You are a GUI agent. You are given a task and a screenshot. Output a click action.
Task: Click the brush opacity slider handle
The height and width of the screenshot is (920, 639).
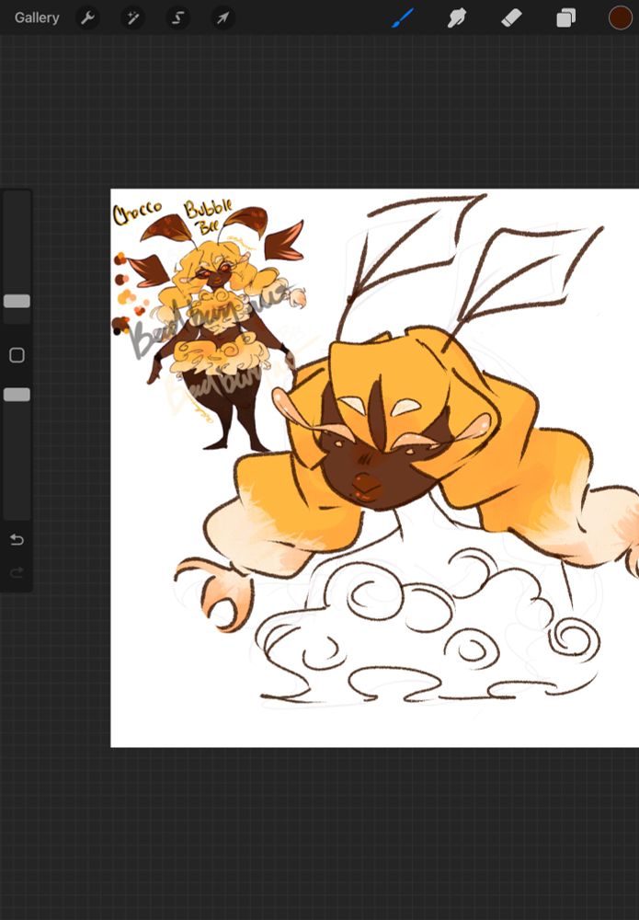point(17,395)
